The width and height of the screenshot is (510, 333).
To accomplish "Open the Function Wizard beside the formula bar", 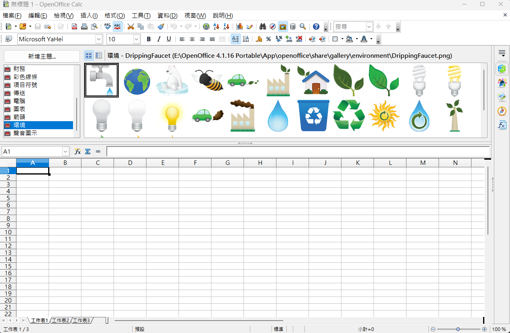I will (x=77, y=152).
